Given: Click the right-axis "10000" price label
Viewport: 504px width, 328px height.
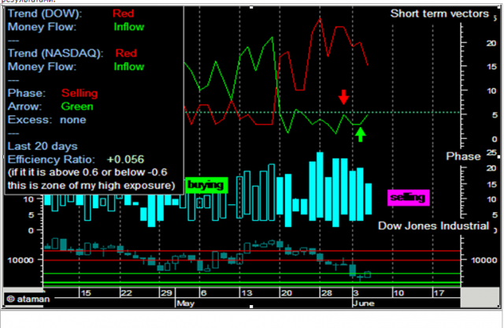Looking at the screenshot, I should tap(484, 260).
